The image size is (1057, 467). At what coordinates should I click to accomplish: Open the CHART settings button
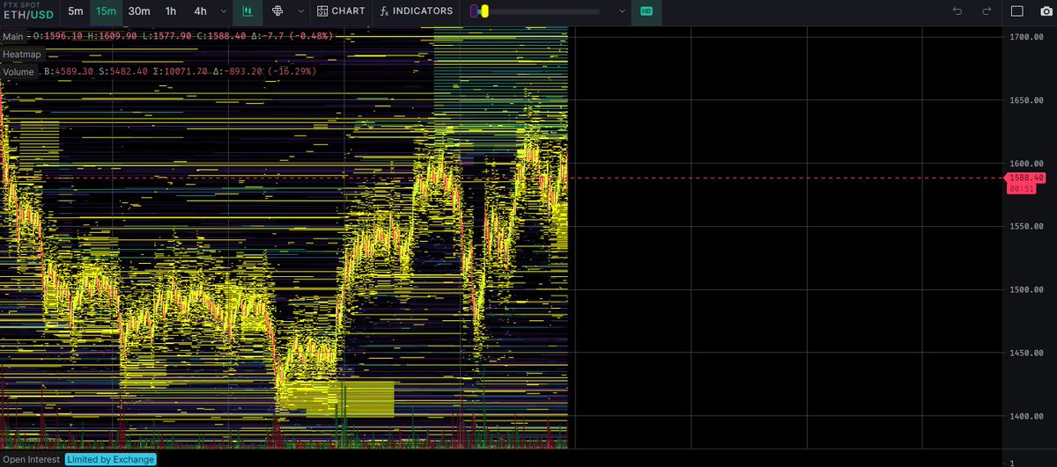coord(341,11)
